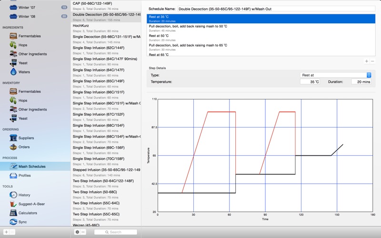Launch the Suggest-A-Beer tool
This screenshot has height=238, width=381.
(31, 204)
